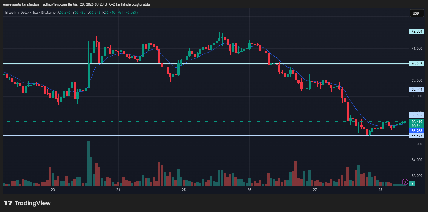Click the +51 (+0,08%) change value
Viewport: 428px width, 212px height.
coord(128,13)
